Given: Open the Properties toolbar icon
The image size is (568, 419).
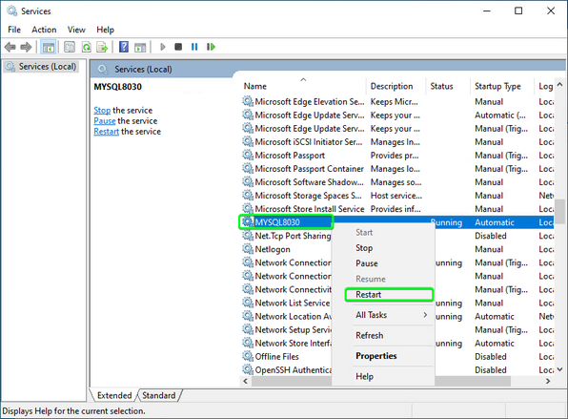Looking at the screenshot, I should click(70, 47).
